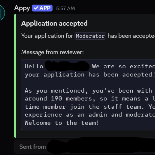The height and width of the screenshot is (155, 155).
Task: Open the Appy bot avatar
Action: coord(2,12)
